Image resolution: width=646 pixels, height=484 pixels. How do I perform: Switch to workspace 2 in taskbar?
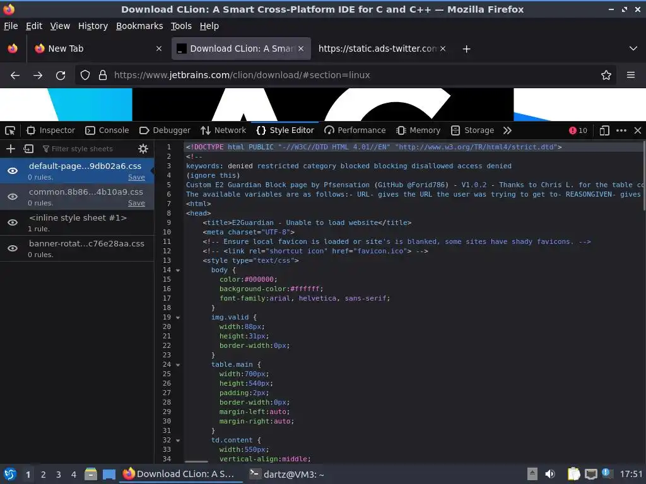(44, 475)
